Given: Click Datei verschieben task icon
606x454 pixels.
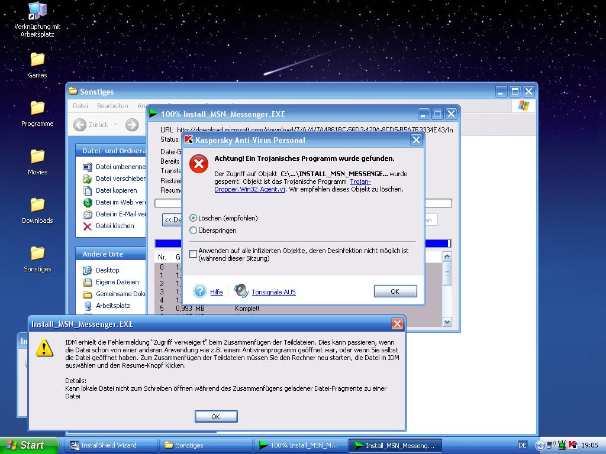Looking at the screenshot, I should [x=88, y=179].
